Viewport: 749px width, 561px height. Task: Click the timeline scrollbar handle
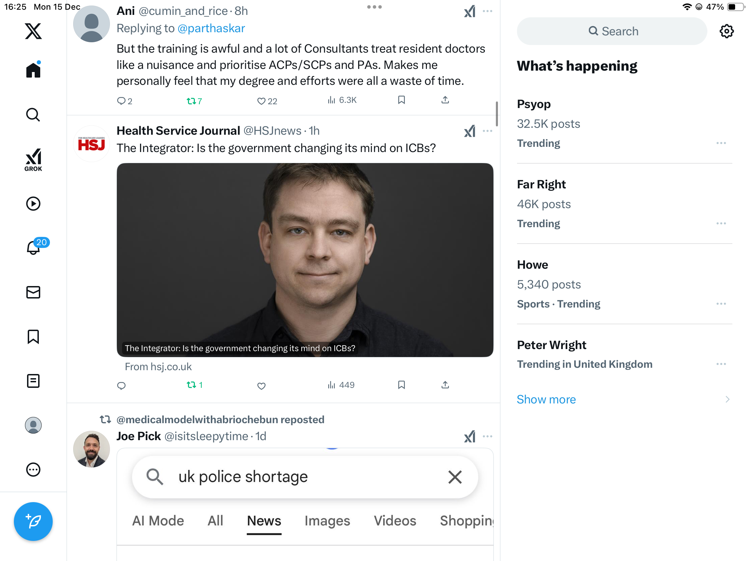pyautogui.click(x=497, y=114)
